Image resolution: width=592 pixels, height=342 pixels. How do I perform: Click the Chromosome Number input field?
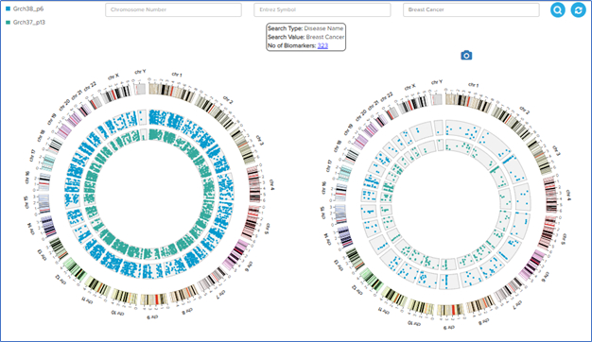[x=173, y=9]
